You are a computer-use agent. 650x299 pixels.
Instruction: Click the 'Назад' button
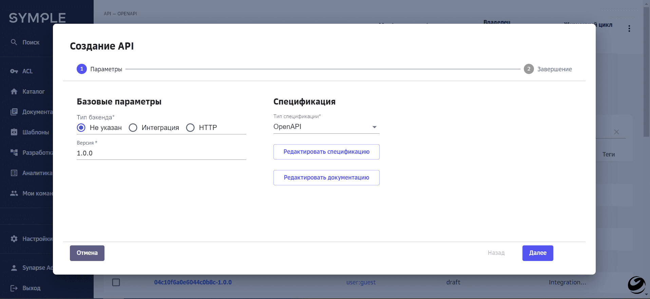(x=496, y=253)
